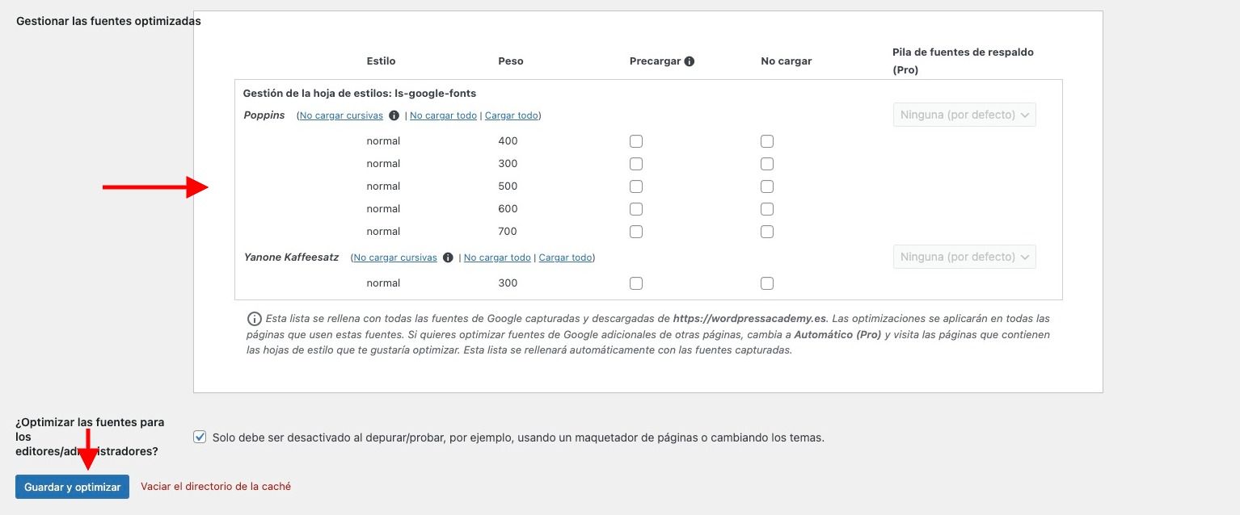Check No cargar for Yanone Kaffeesatz weight 300
Screen dimensions: 1240x515
pyautogui.click(x=767, y=283)
